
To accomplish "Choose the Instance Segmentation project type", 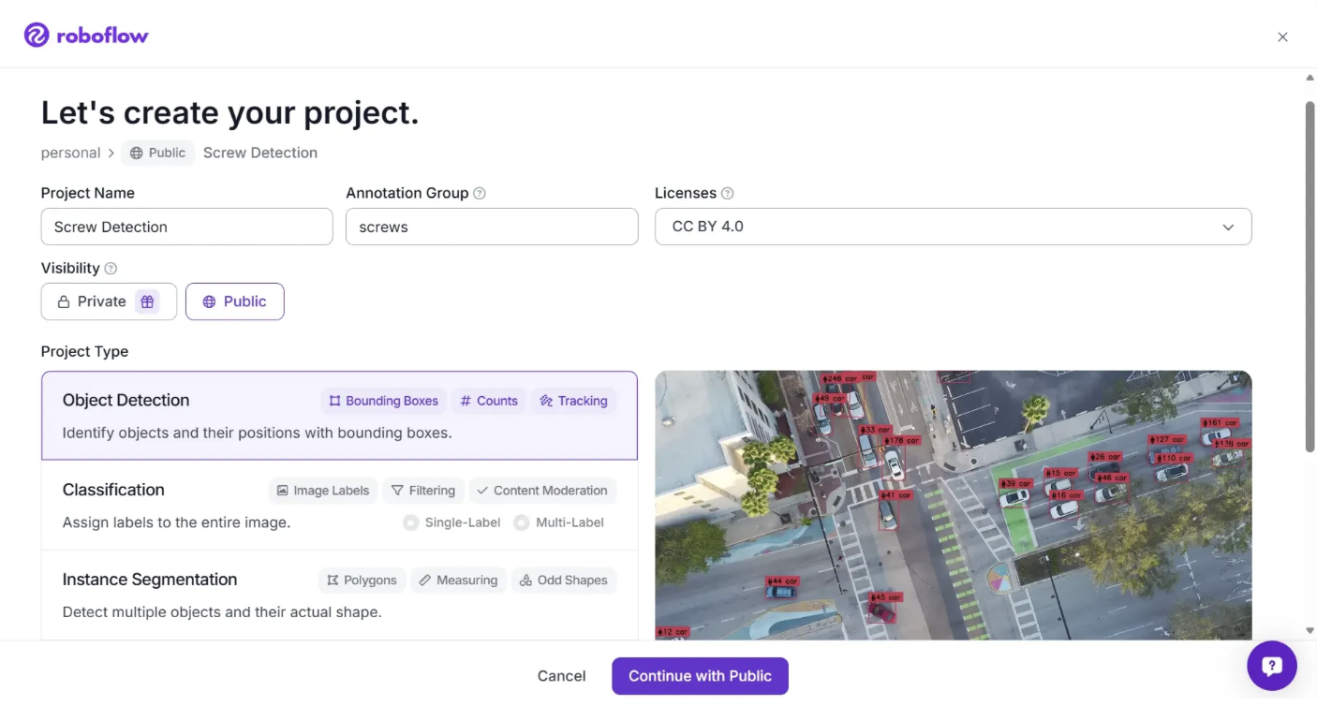I will [x=150, y=580].
